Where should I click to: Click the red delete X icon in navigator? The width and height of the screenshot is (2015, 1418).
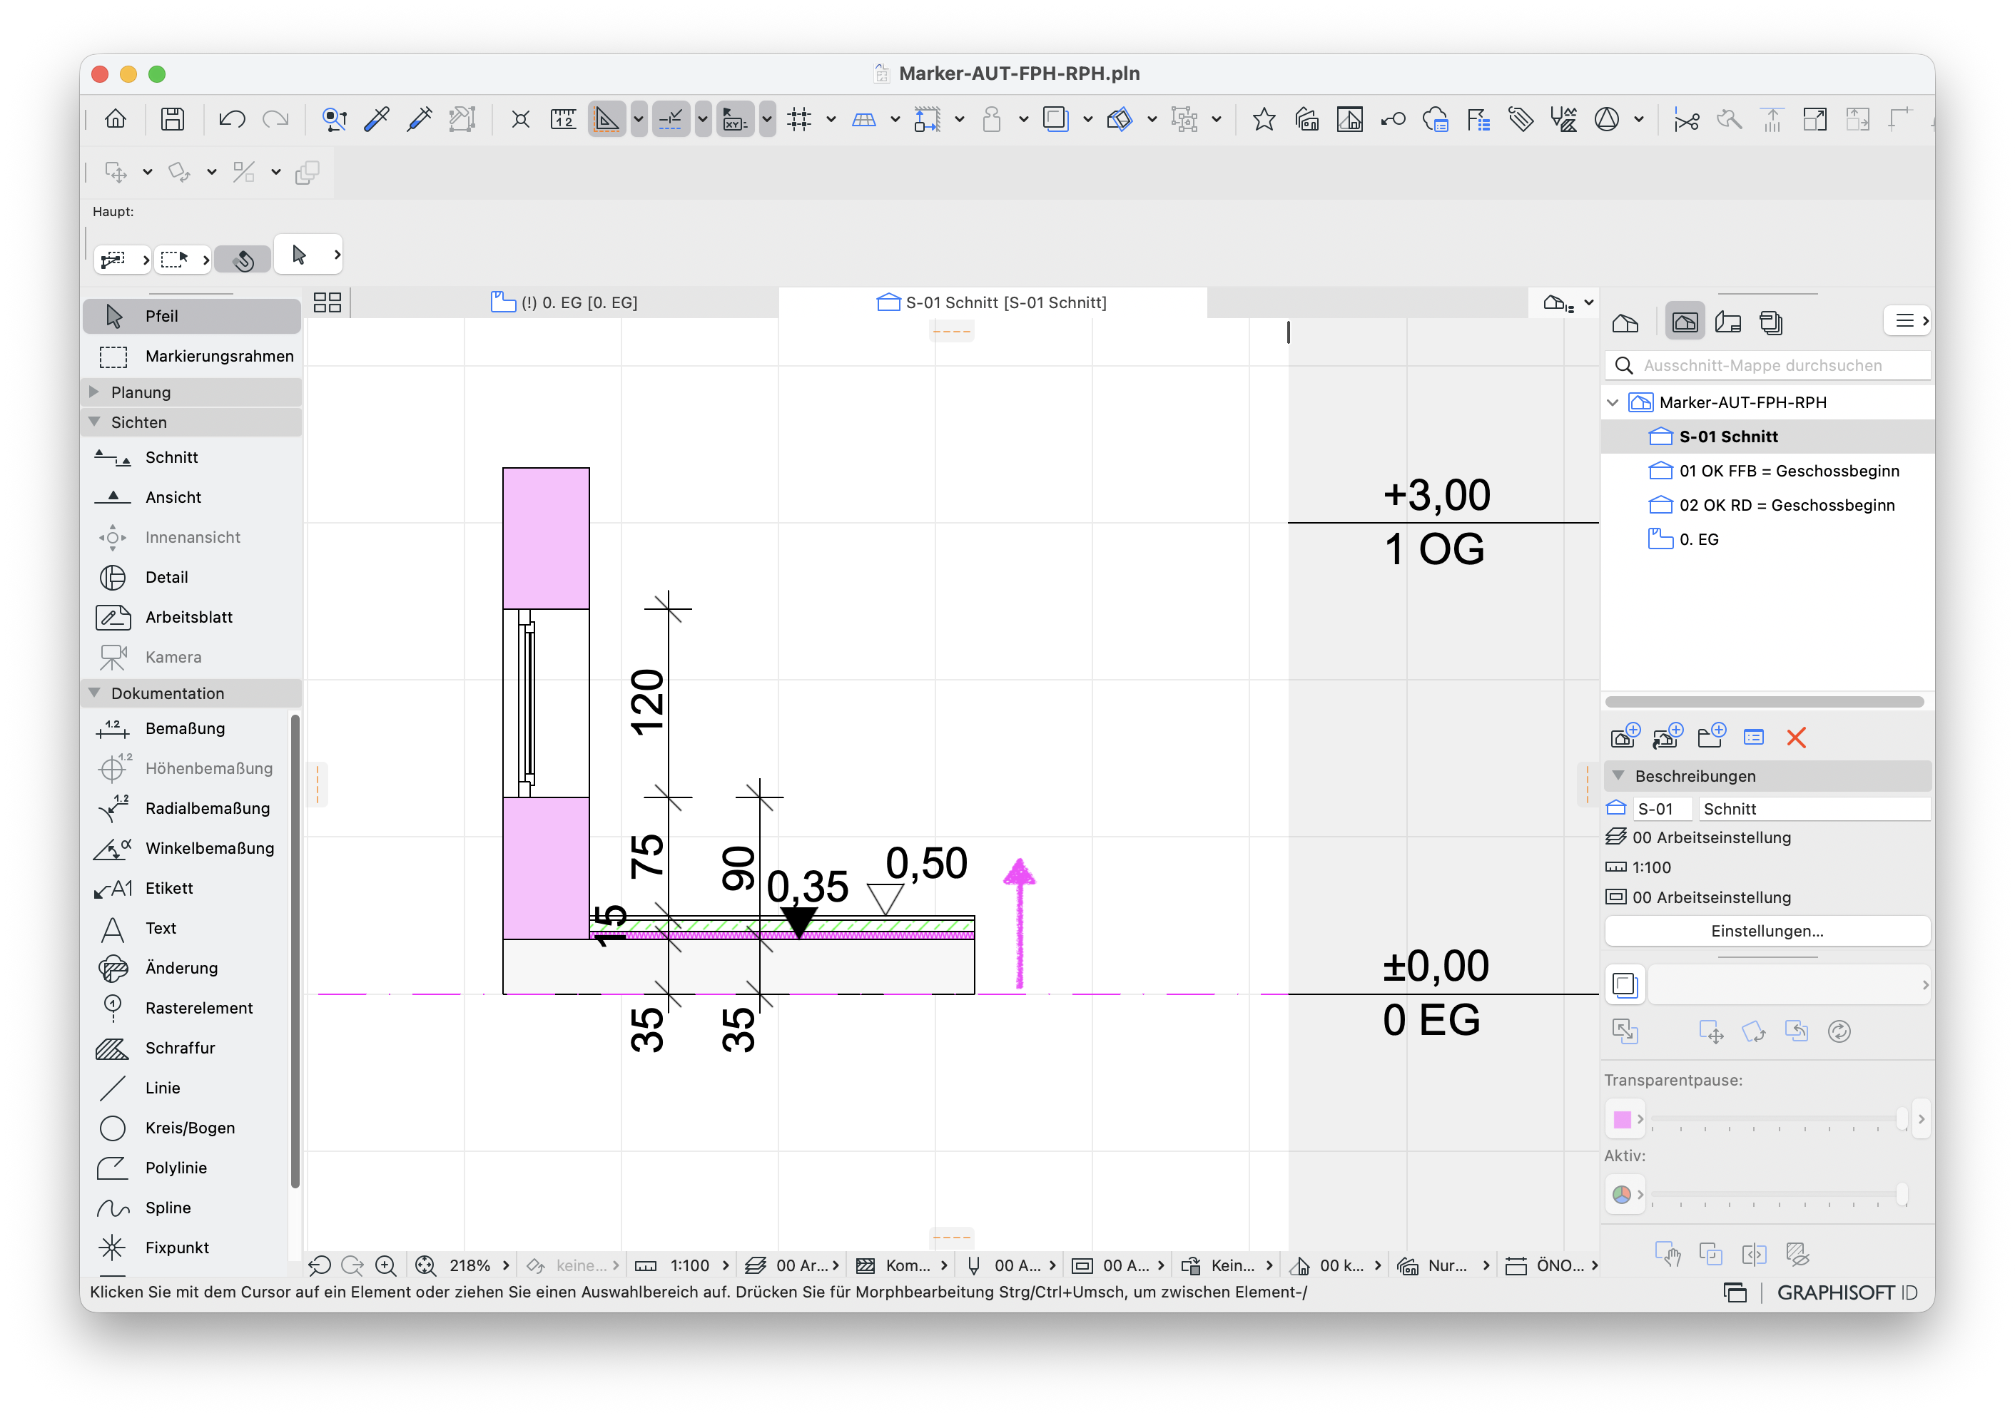tap(1797, 738)
